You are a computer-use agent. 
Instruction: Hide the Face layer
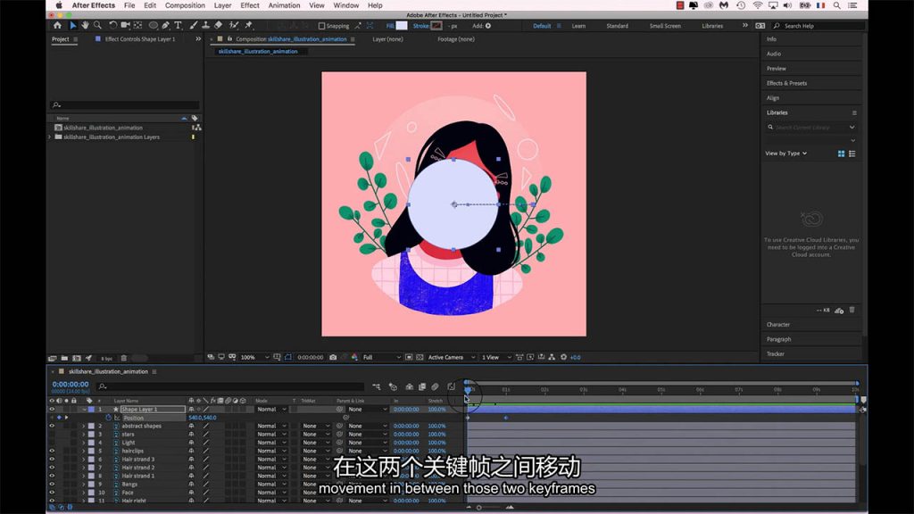tap(52, 493)
